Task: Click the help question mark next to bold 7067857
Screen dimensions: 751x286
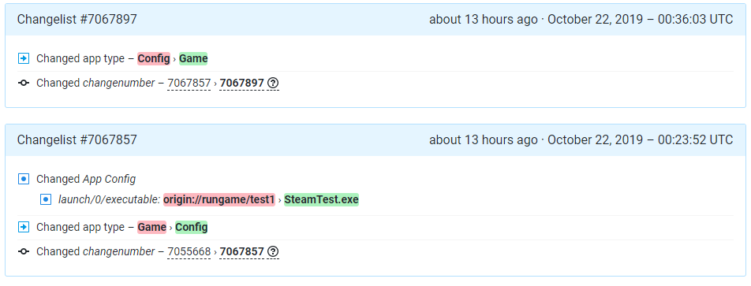Action: coord(273,251)
